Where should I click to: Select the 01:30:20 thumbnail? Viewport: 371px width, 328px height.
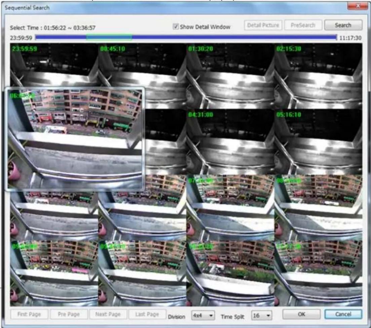[230, 76]
